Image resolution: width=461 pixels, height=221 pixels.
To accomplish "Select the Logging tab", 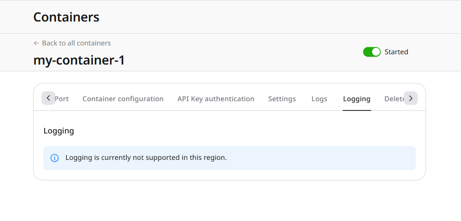I will (x=356, y=99).
